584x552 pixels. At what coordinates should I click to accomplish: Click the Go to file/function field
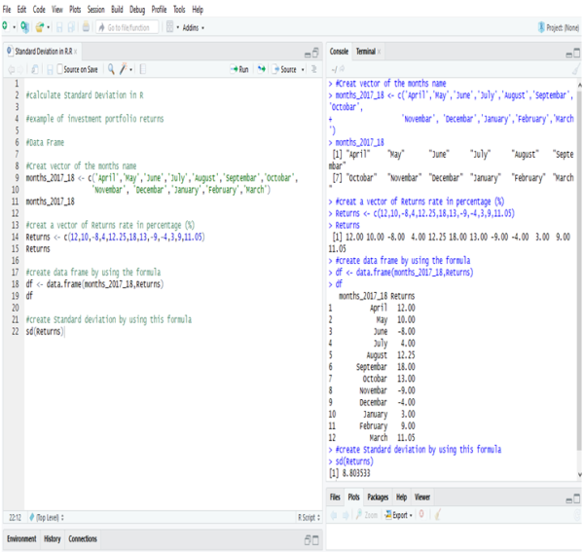click(x=128, y=27)
